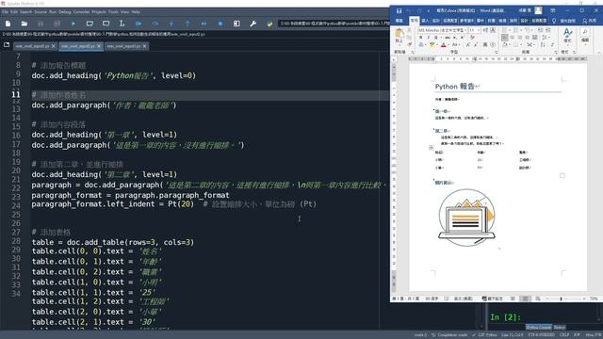Toggle strikethrough in Word's font group
The image size is (603, 339).
coord(447,38)
